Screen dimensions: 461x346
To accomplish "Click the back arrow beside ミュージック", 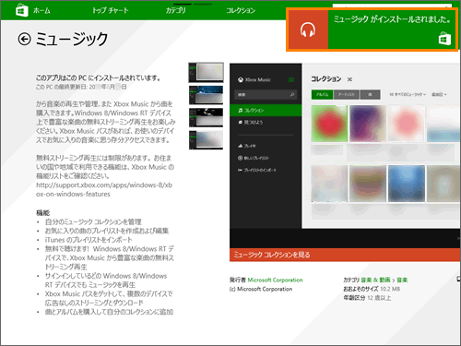I will click(x=24, y=40).
